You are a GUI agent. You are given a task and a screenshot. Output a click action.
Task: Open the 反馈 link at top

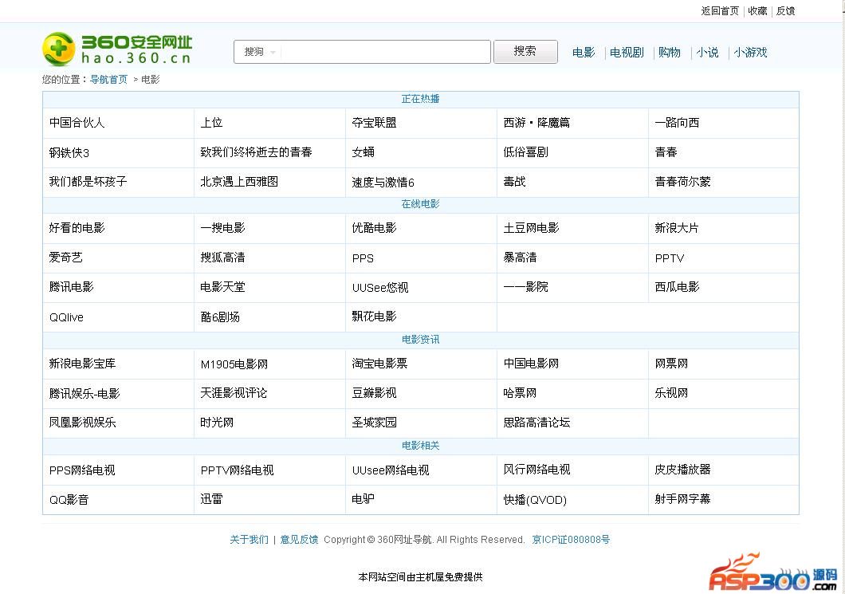pyautogui.click(x=785, y=11)
